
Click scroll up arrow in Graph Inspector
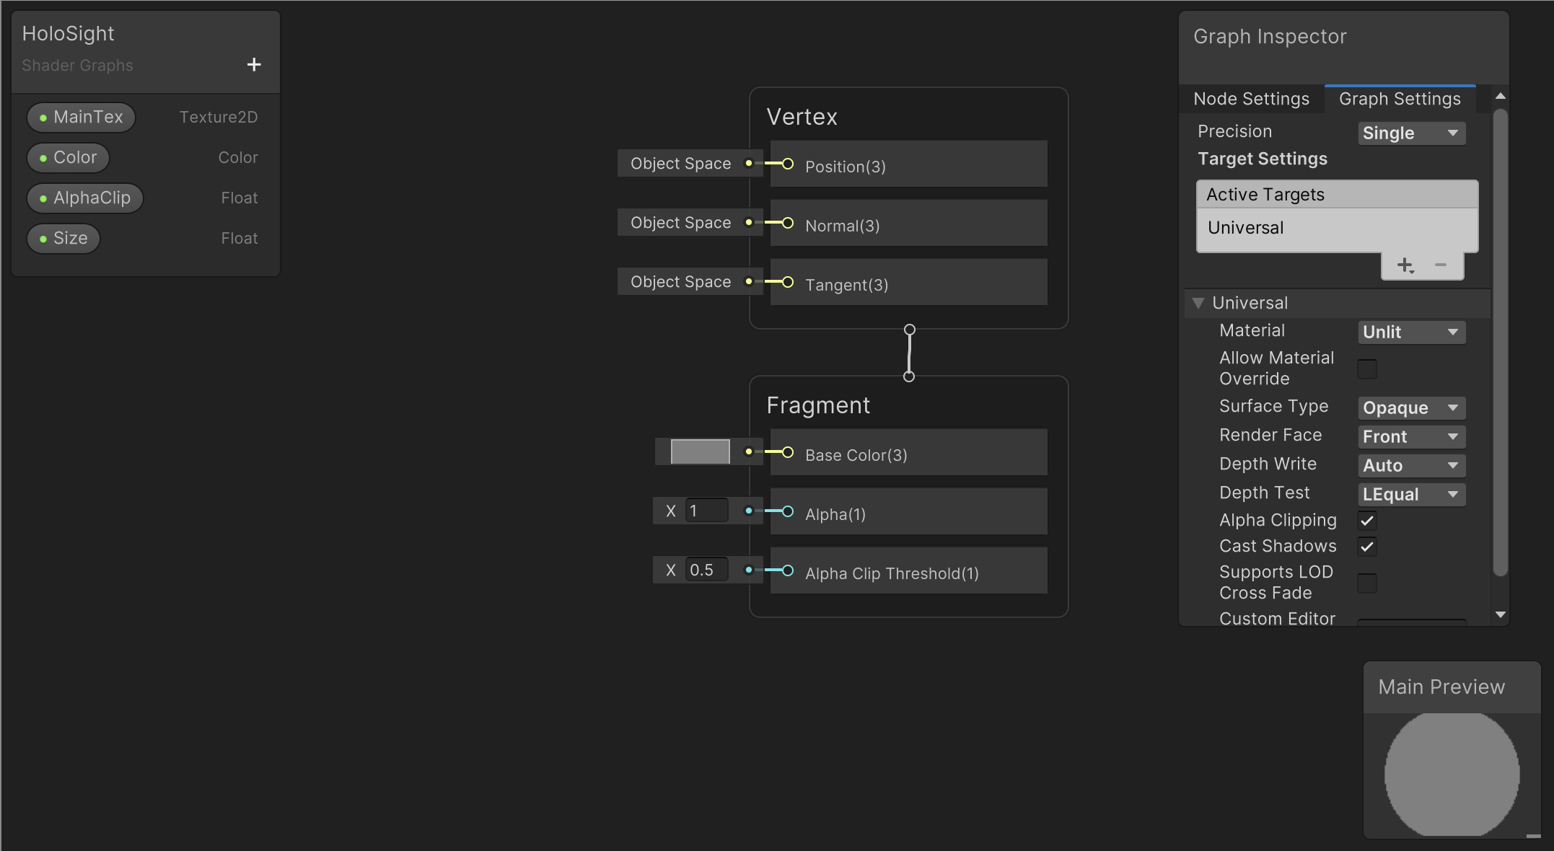[1501, 96]
